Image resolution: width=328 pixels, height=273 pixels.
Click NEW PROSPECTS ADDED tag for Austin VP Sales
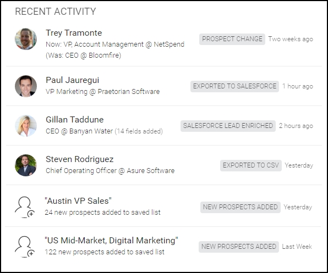(240, 207)
